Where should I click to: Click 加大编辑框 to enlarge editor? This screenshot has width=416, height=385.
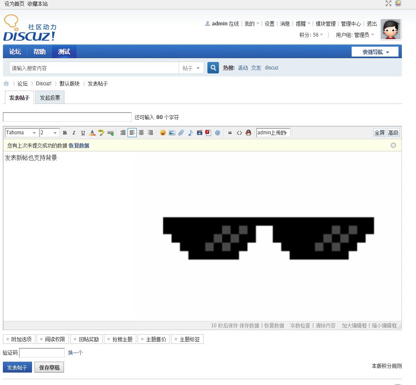(354, 326)
